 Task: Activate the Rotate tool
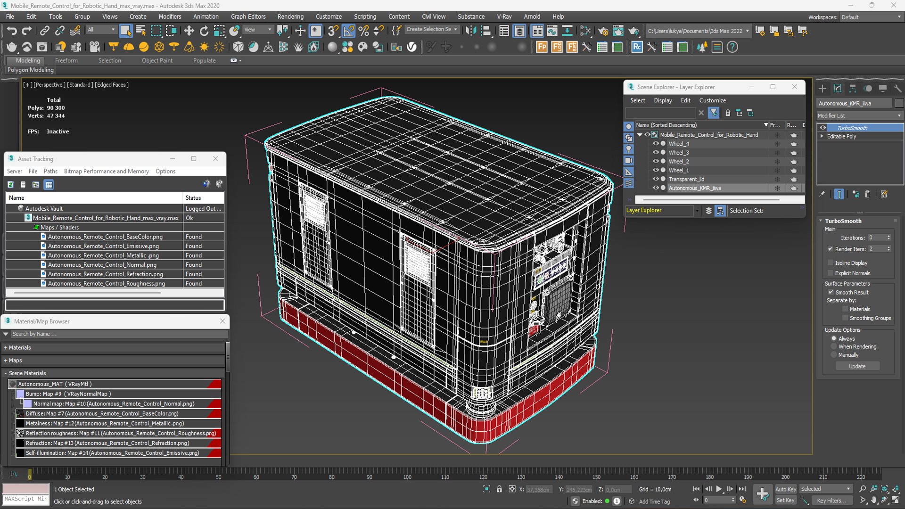204,31
